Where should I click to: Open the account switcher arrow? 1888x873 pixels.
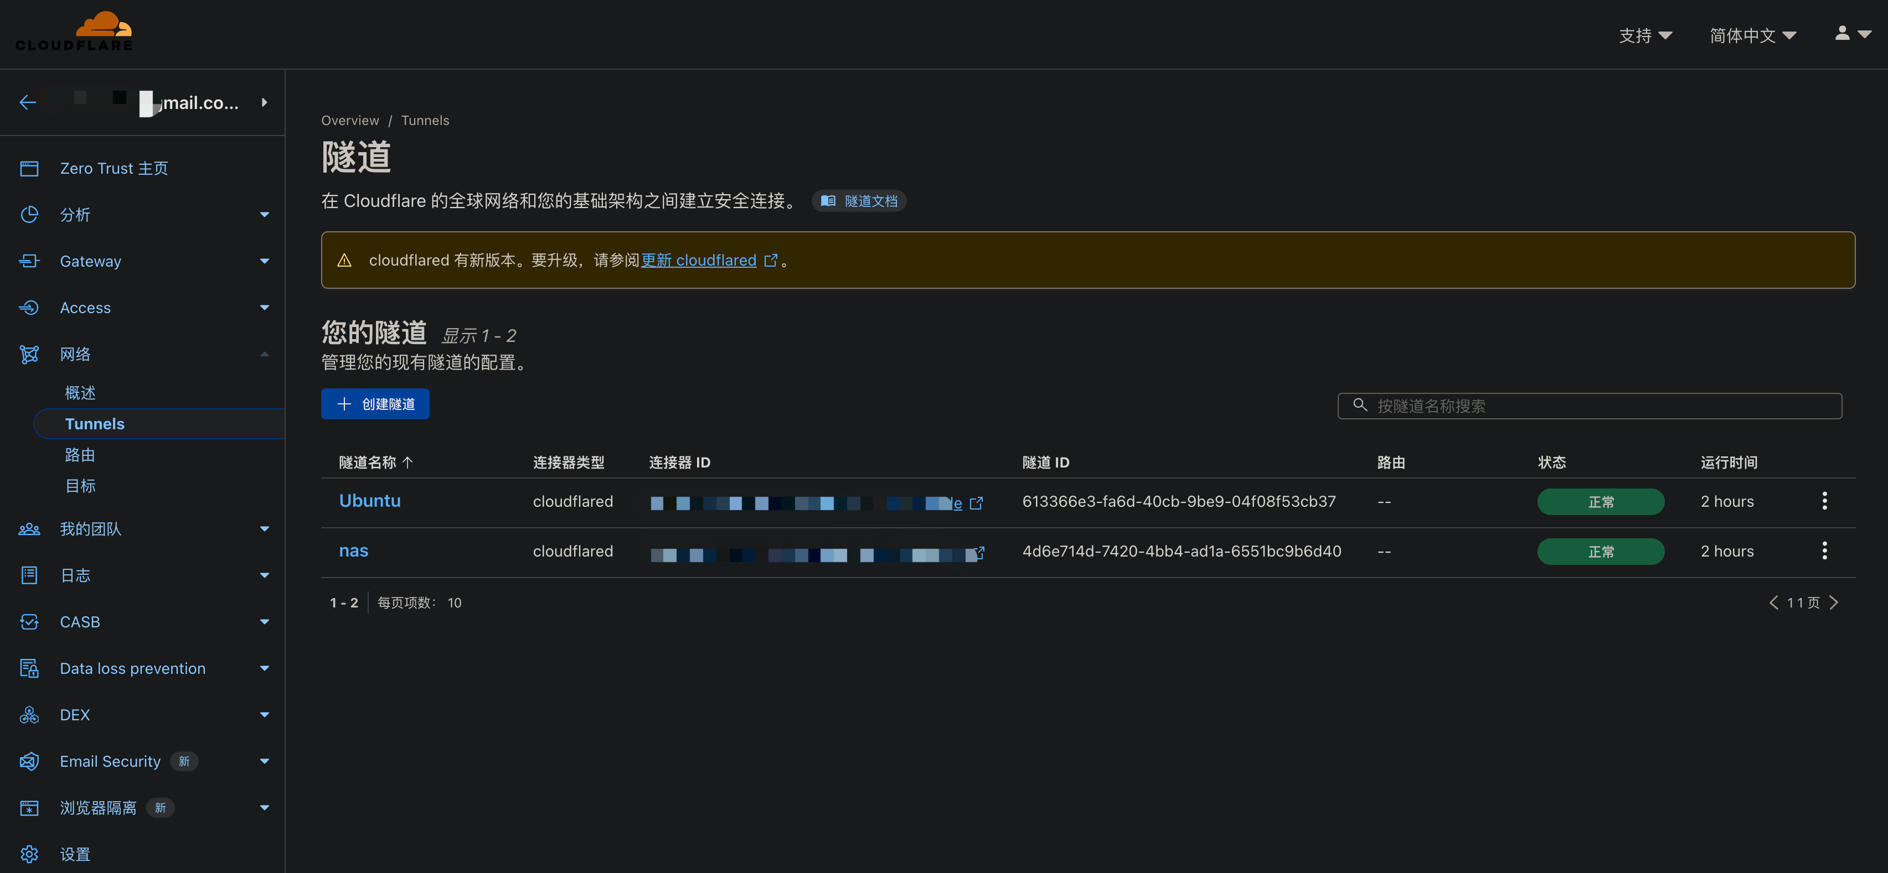(x=265, y=102)
